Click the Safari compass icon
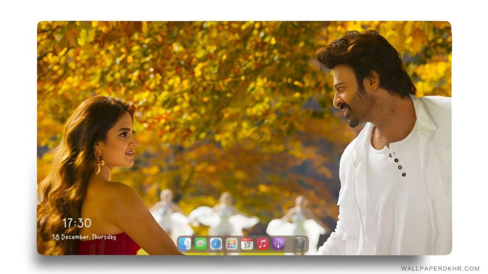Screen dimensions: 488x274 216,243
